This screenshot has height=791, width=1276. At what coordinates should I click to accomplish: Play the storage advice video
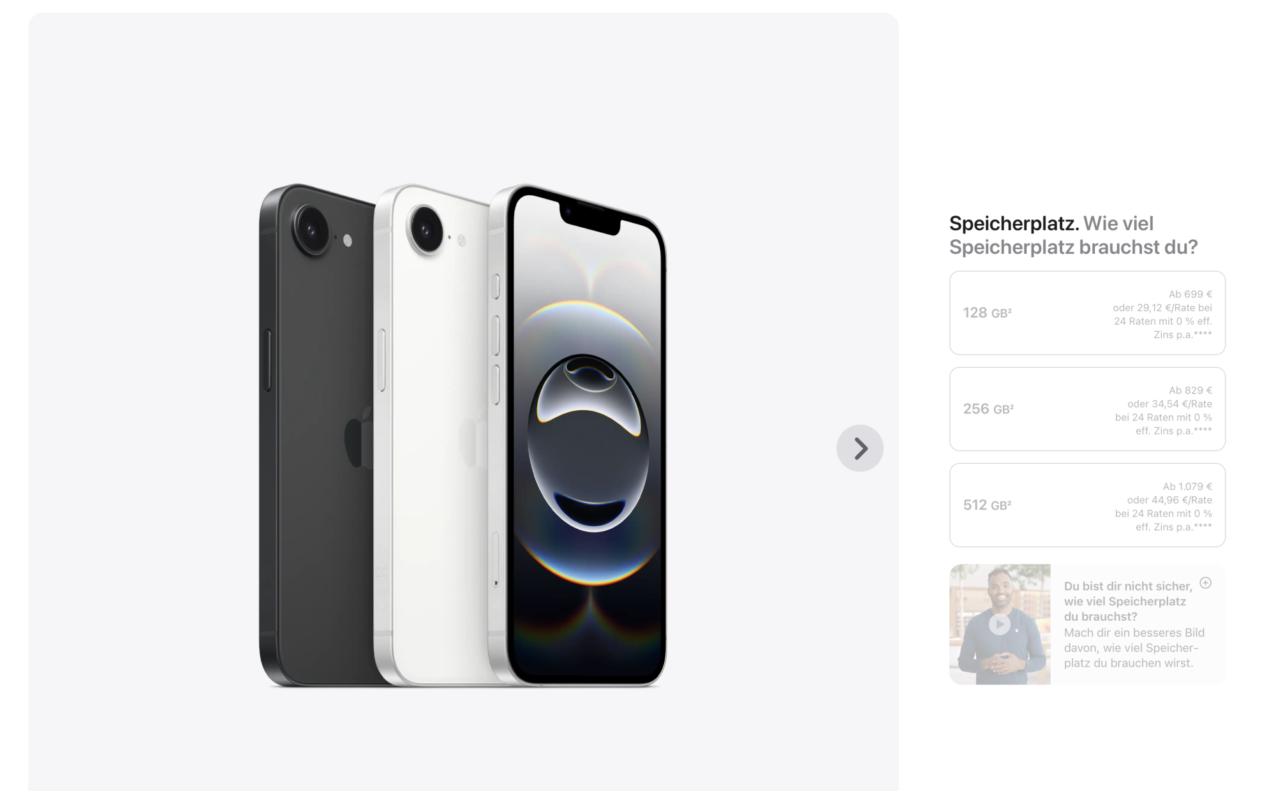click(x=999, y=624)
